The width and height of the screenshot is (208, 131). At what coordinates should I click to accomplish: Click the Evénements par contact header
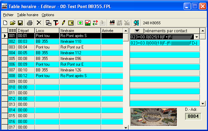pyautogui.click(x=165, y=31)
